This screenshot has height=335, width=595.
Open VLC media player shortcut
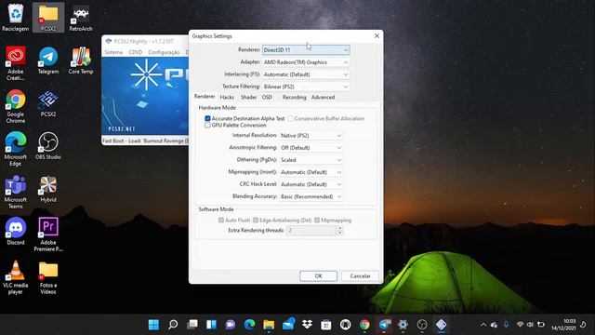(x=15, y=277)
